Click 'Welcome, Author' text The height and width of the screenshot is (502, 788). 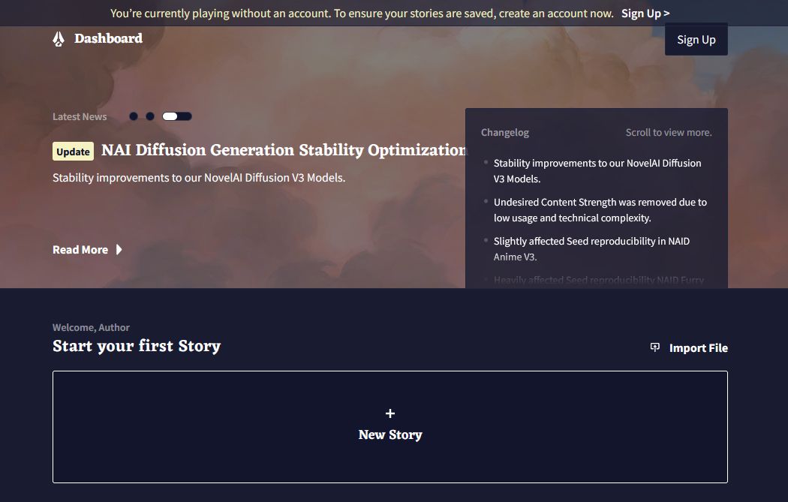coord(91,328)
